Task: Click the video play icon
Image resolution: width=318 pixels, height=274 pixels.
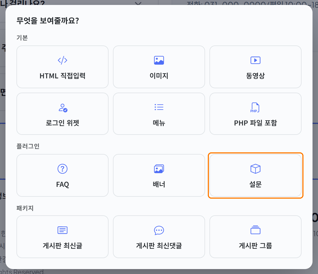Action: [x=255, y=60]
